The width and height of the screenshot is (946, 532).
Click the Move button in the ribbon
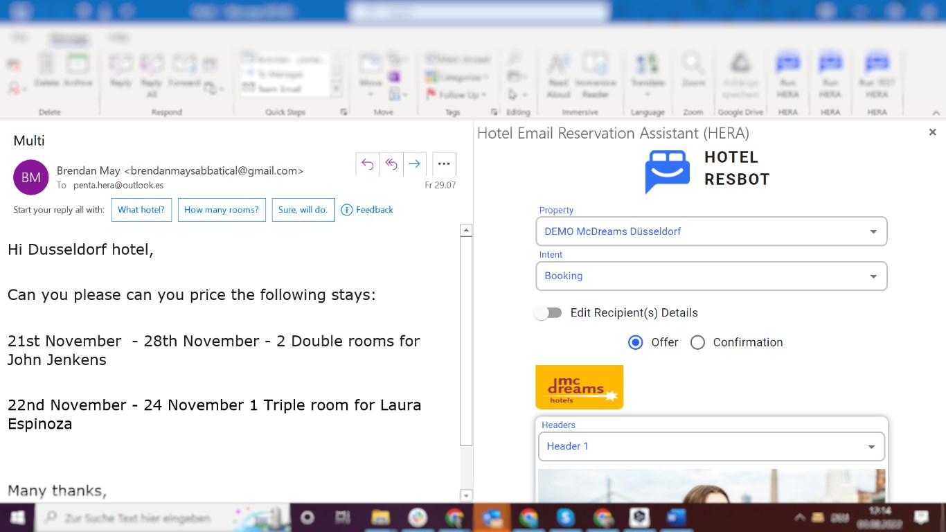coord(371,75)
